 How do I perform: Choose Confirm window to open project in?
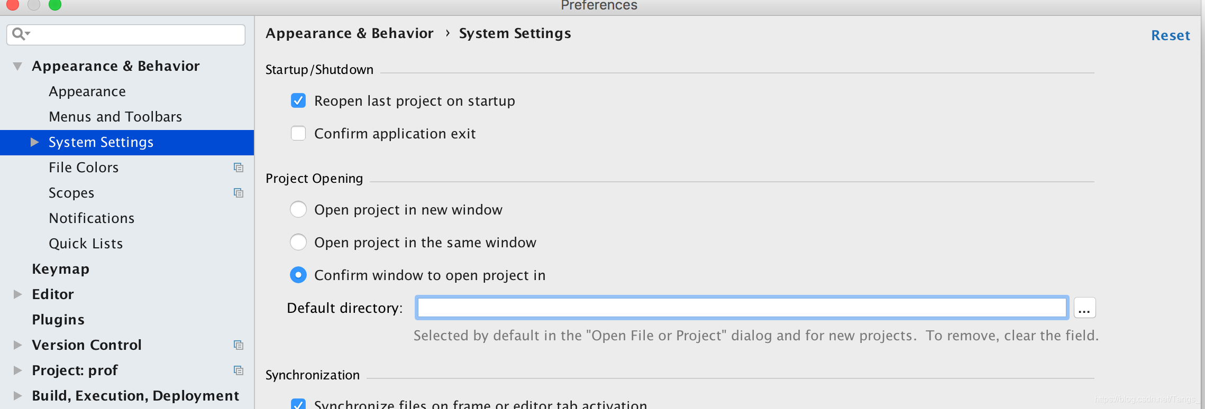pos(298,275)
